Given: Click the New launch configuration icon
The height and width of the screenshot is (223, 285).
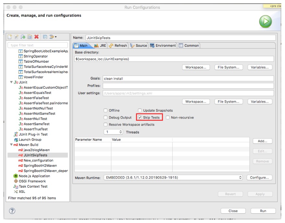Looking at the screenshot, I should click(x=10, y=37).
